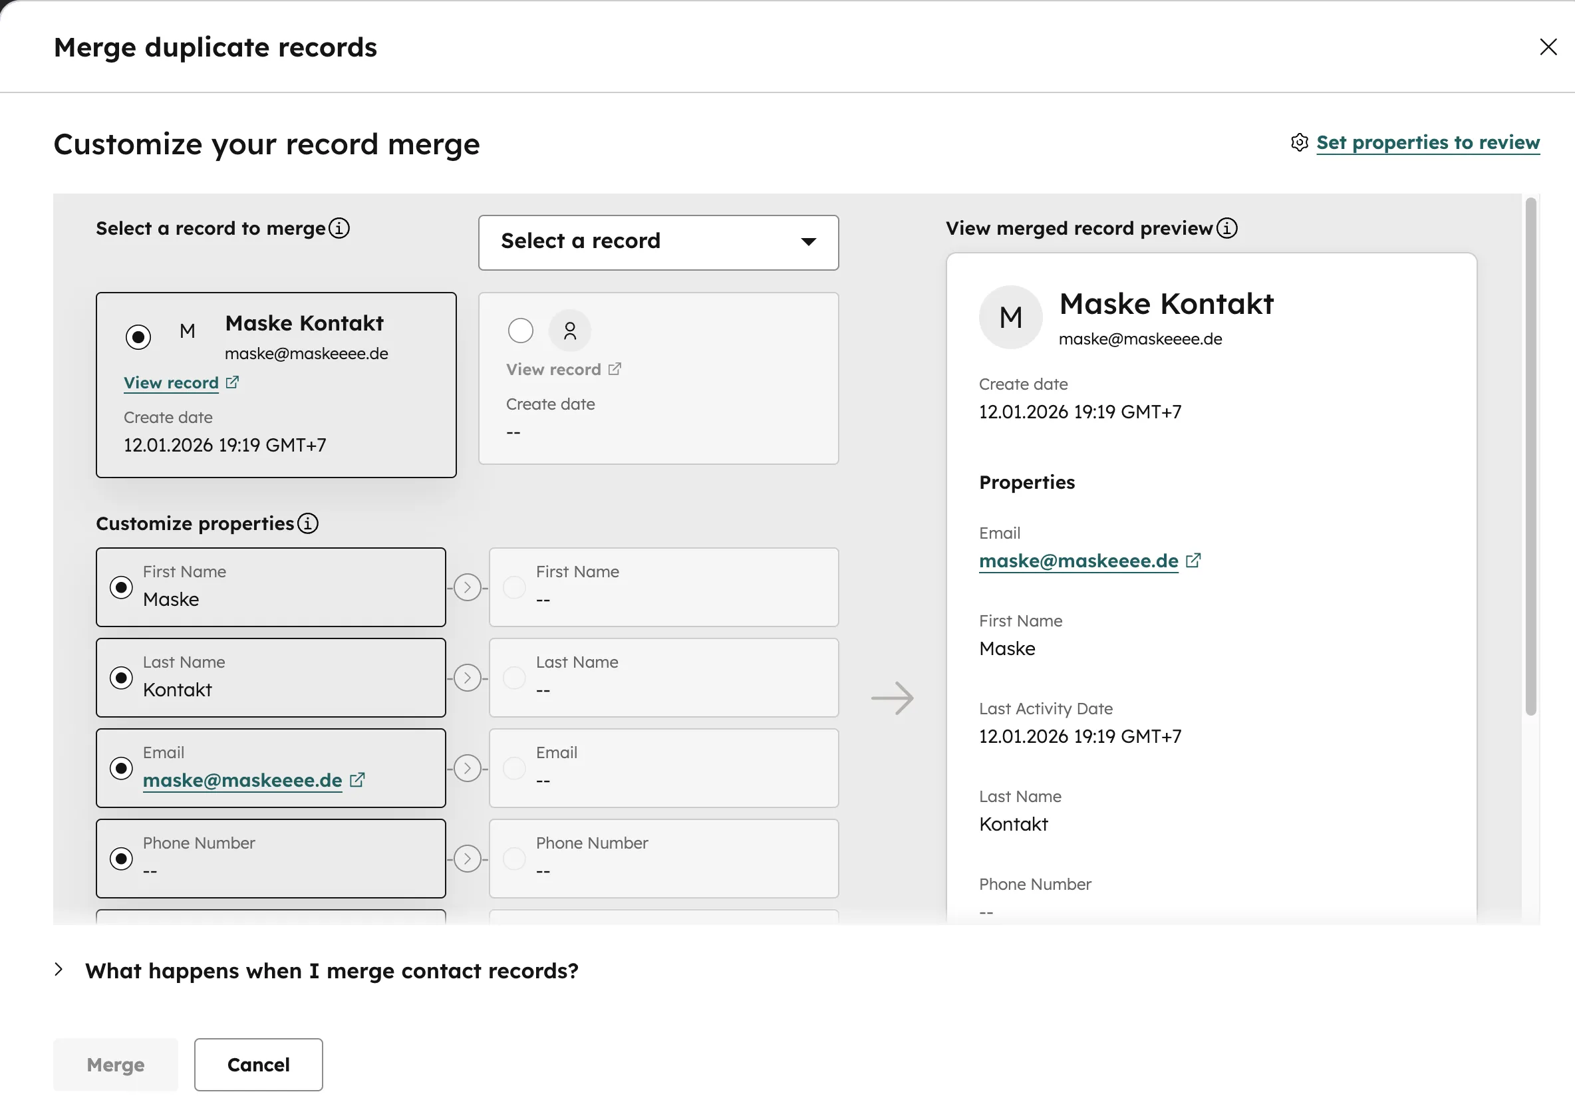Image resolution: width=1575 pixels, height=1100 pixels.
Task: Click the gear icon beside Set properties to review
Action: point(1298,142)
